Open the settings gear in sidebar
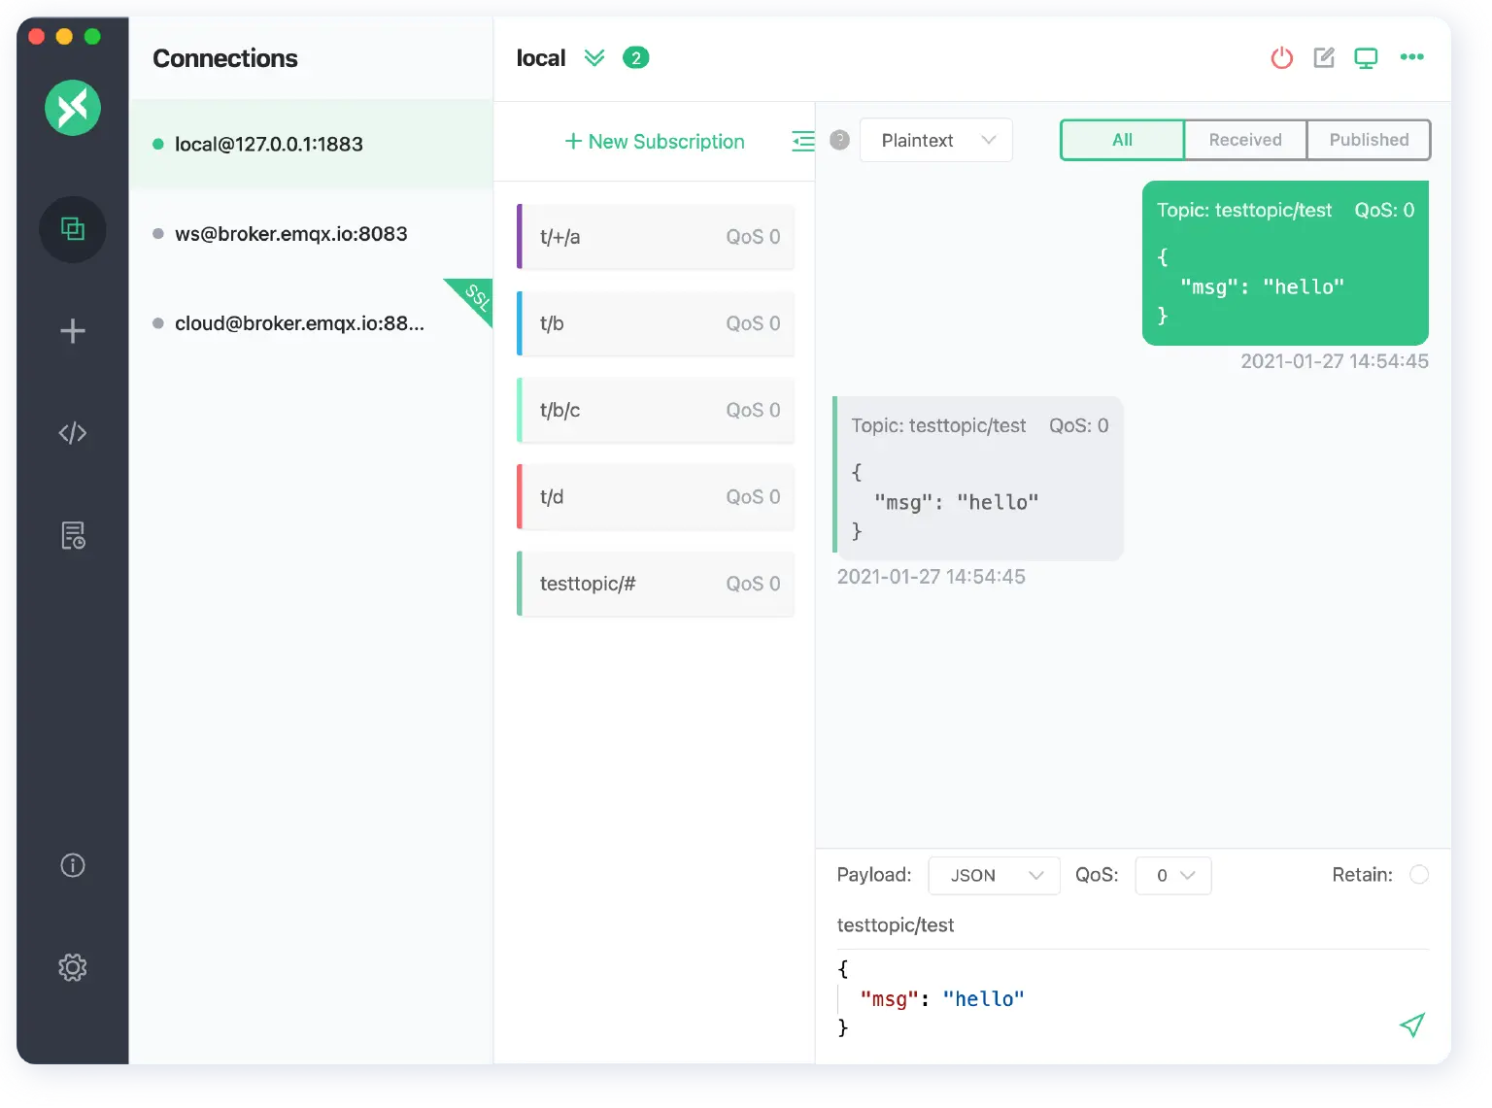Screen dimensions: 1492x1108 point(73,967)
